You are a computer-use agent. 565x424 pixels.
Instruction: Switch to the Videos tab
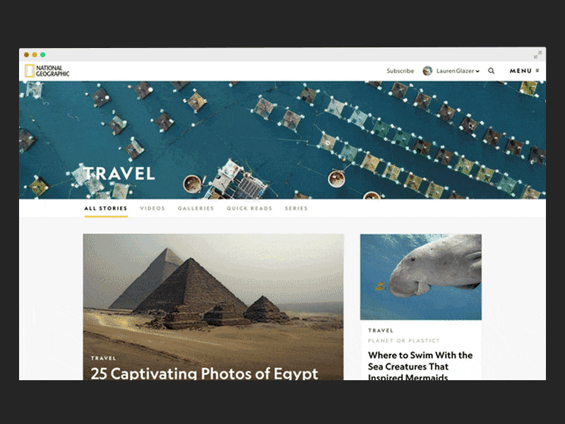tap(152, 208)
